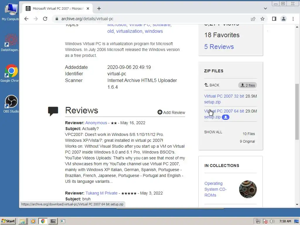
Task: View site info via the padlock icon
Action: pyautogui.click(x=57, y=19)
